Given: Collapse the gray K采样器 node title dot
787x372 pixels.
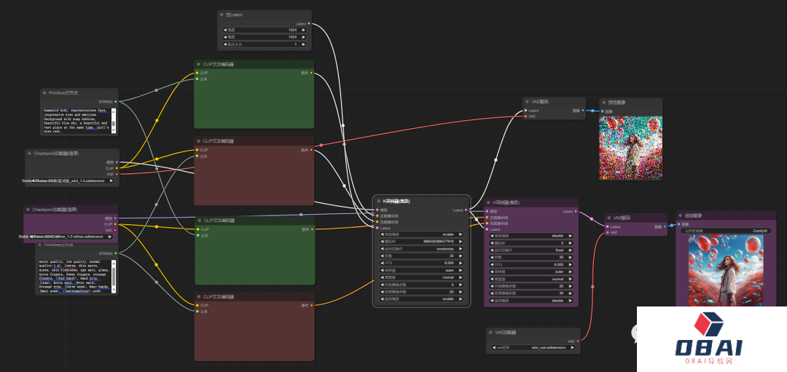Looking at the screenshot, I should pyautogui.click(x=378, y=201).
